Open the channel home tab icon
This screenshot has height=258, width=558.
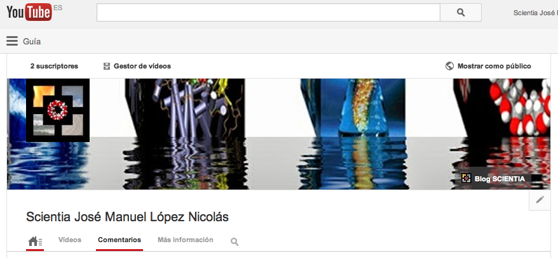[35, 241]
